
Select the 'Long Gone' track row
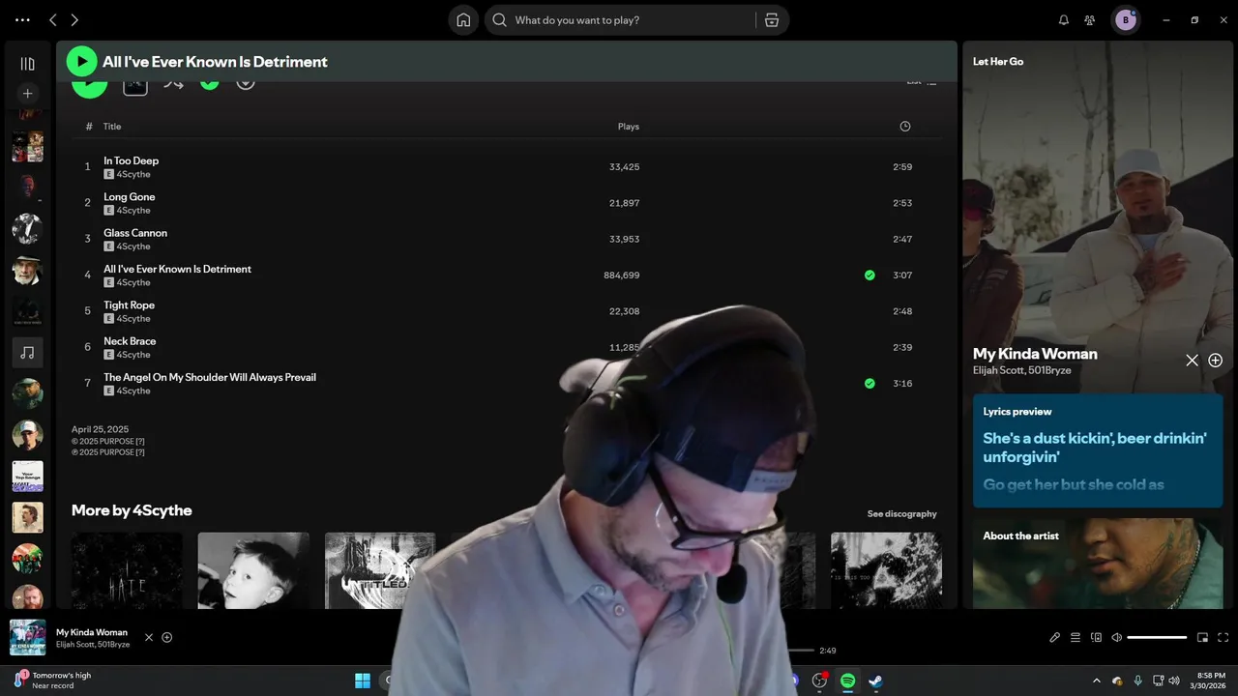click(x=506, y=203)
